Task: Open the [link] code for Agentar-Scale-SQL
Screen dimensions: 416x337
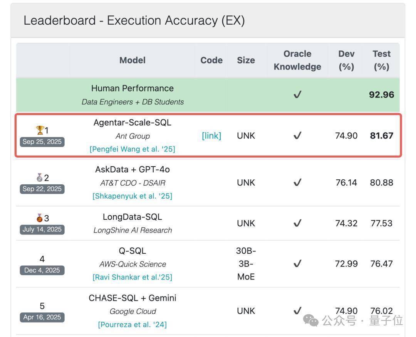Action: click(211, 136)
